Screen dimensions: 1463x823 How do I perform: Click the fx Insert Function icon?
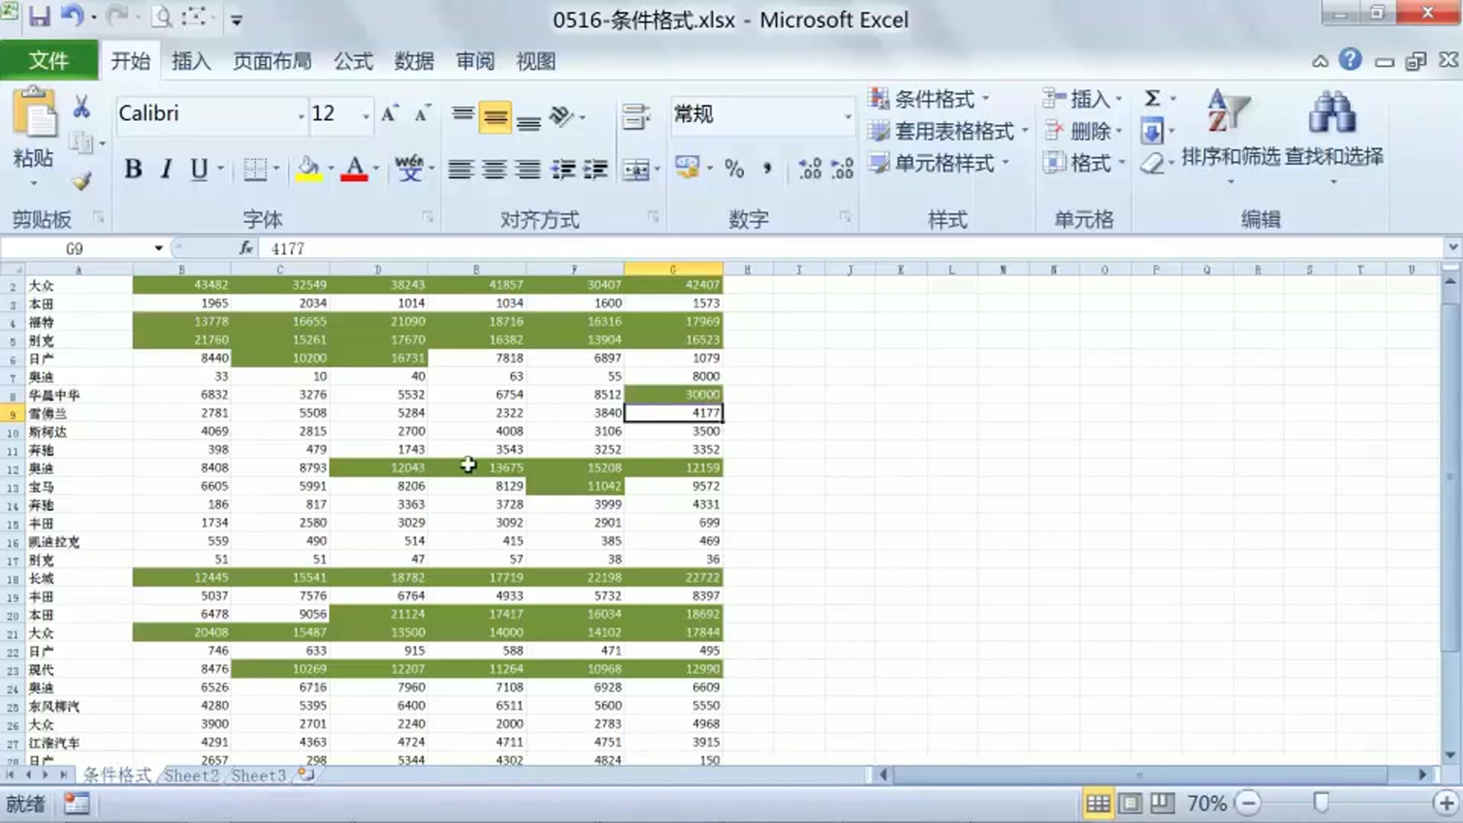point(245,248)
